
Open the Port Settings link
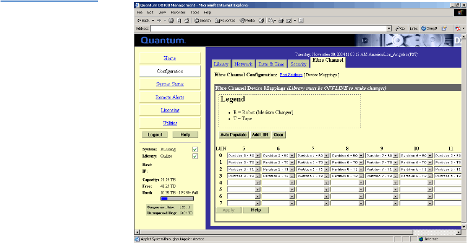(x=291, y=75)
